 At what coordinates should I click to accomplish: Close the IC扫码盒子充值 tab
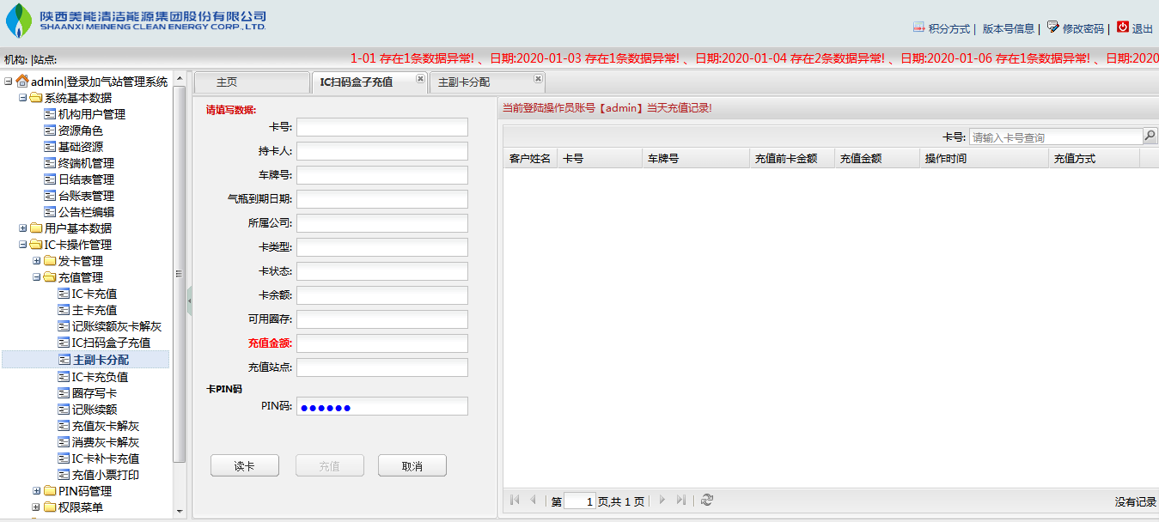(x=420, y=79)
